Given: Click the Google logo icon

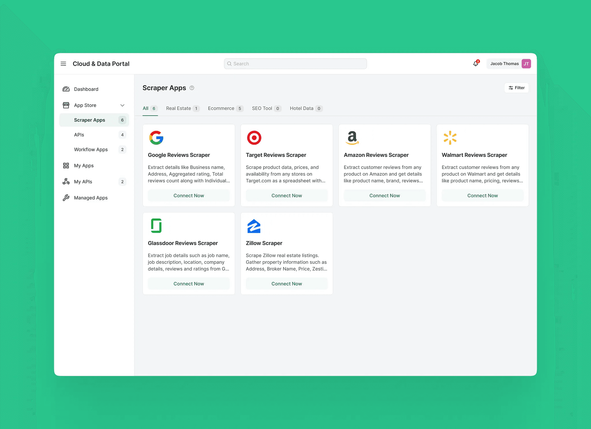Looking at the screenshot, I should click(x=156, y=138).
